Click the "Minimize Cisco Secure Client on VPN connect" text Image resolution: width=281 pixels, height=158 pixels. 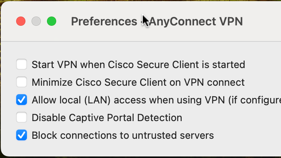pyautogui.click(x=138, y=82)
